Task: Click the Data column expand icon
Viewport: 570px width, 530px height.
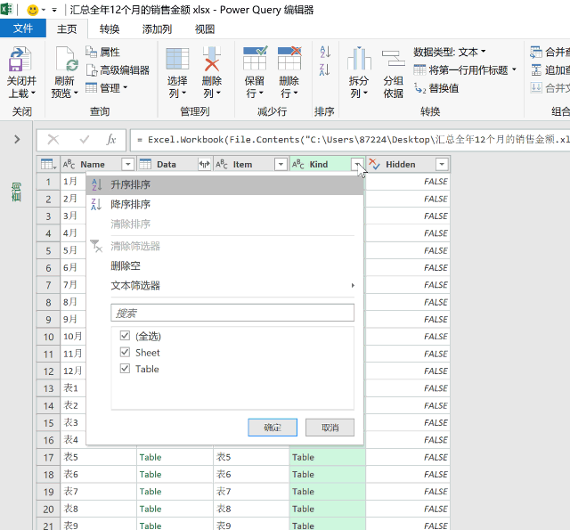Action: click(x=204, y=165)
